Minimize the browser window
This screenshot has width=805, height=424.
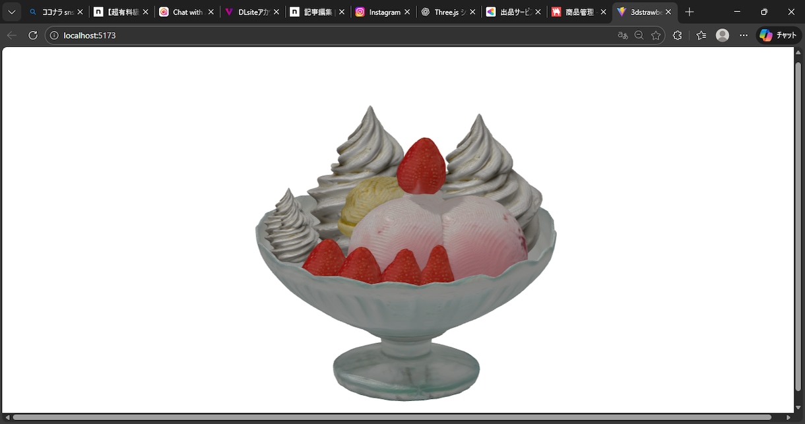pos(737,12)
